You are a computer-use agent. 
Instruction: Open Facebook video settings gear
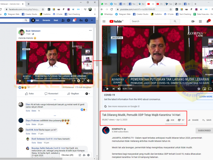(x=79, y=81)
